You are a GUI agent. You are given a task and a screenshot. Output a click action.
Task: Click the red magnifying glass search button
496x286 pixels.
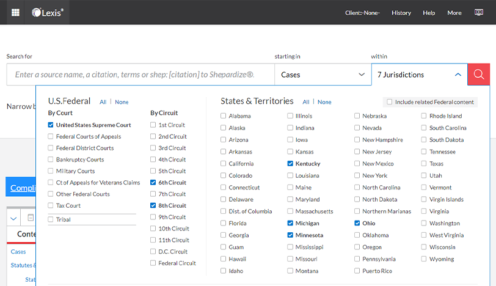pos(478,75)
